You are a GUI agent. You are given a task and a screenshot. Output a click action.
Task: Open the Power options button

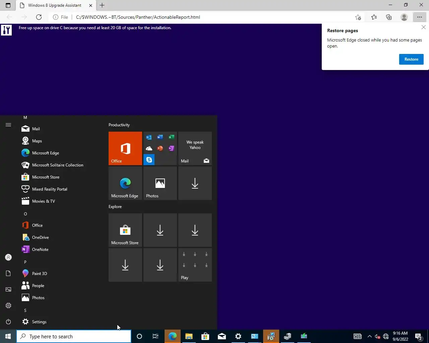(8, 322)
